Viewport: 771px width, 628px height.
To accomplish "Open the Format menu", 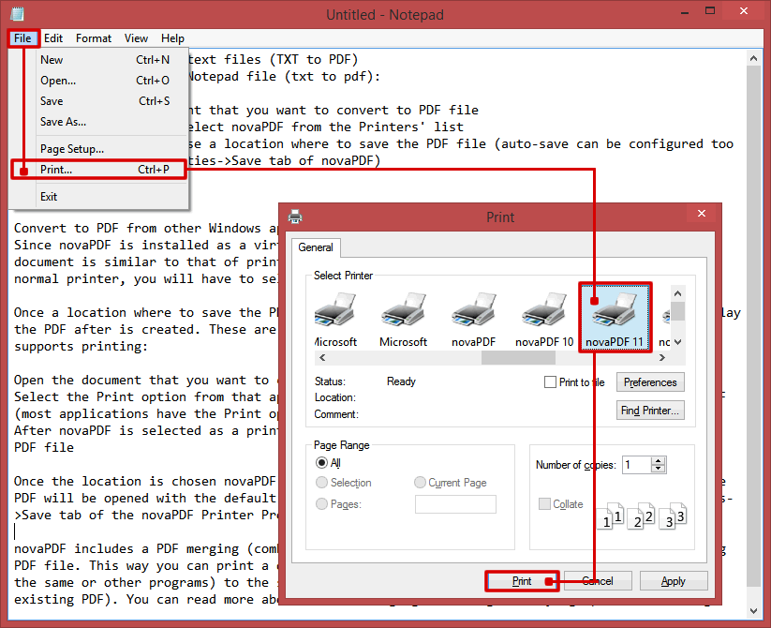I will click(94, 38).
